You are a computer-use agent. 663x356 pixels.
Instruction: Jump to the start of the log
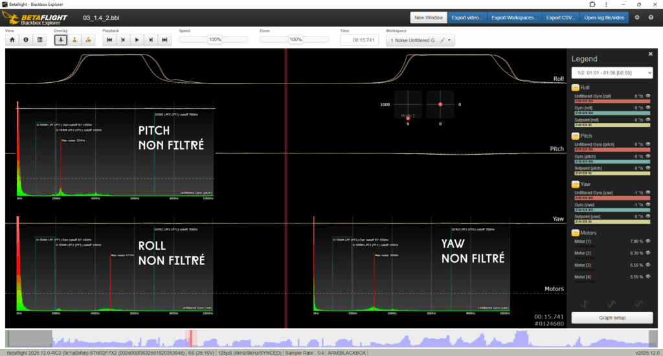tap(109, 40)
